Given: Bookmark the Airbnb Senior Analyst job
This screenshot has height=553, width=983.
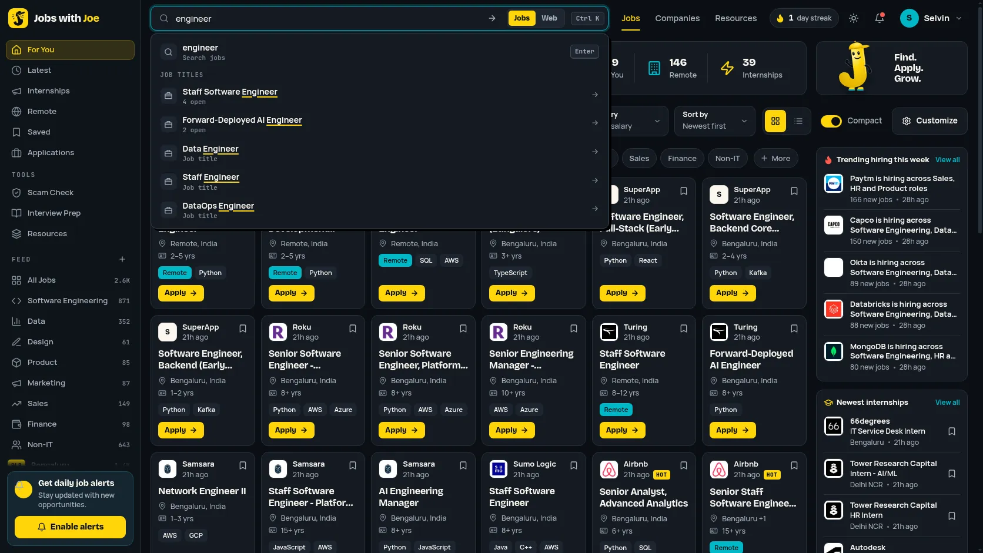Looking at the screenshot, I should [x=684, y=465].
